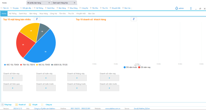Expand the Tiện ích folder menu
206x110 pixels.
pyautogui.click(x=5, y=8)
